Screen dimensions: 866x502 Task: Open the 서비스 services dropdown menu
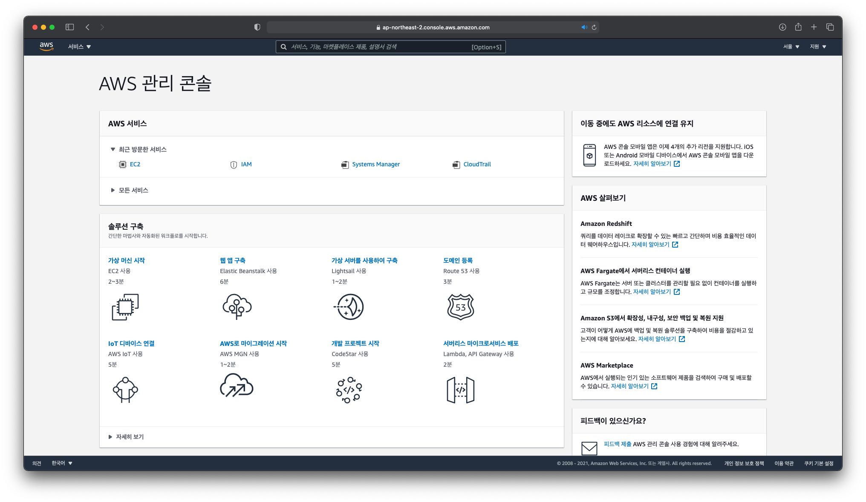click(x=79, y=46)
